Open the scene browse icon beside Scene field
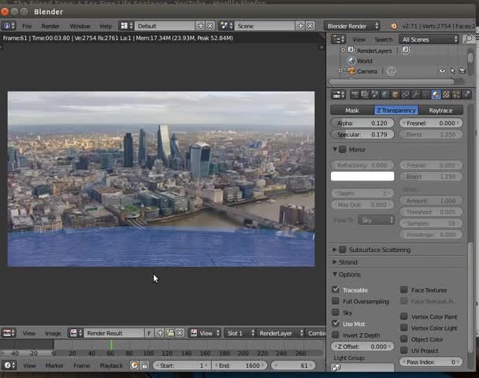This screenshot has width=479, height=378. point(226,26)
